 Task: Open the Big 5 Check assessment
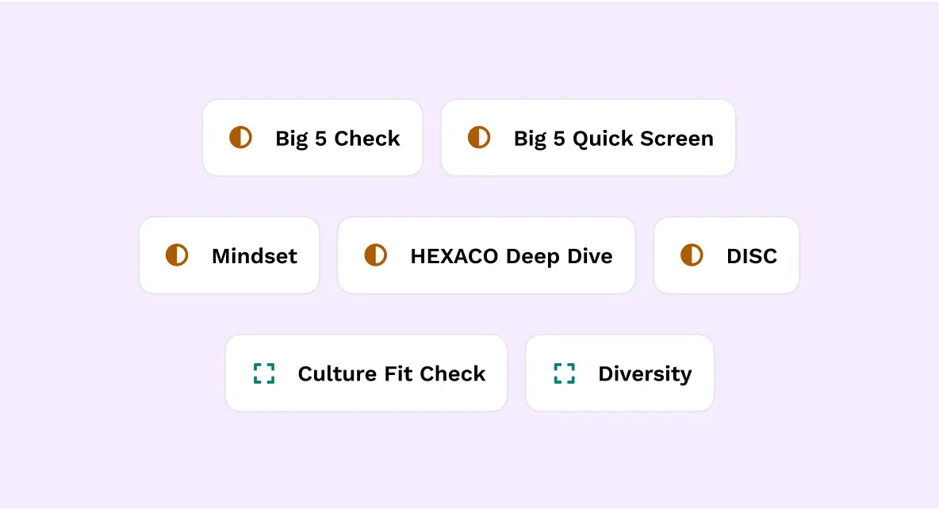[x=312, y=137]
